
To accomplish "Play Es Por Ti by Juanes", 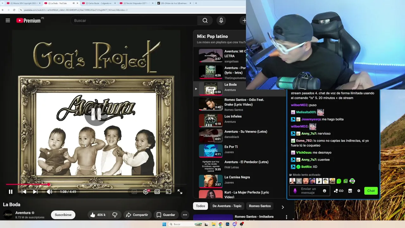I will click(239, 151).
